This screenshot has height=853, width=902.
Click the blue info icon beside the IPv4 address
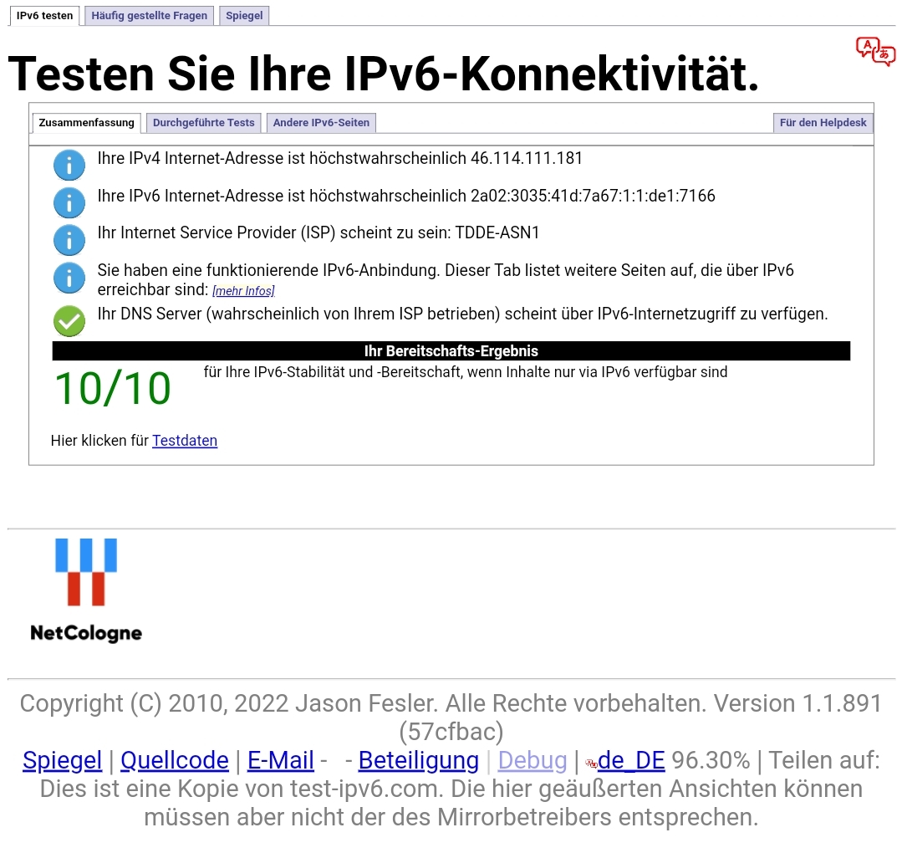(69, 165)
